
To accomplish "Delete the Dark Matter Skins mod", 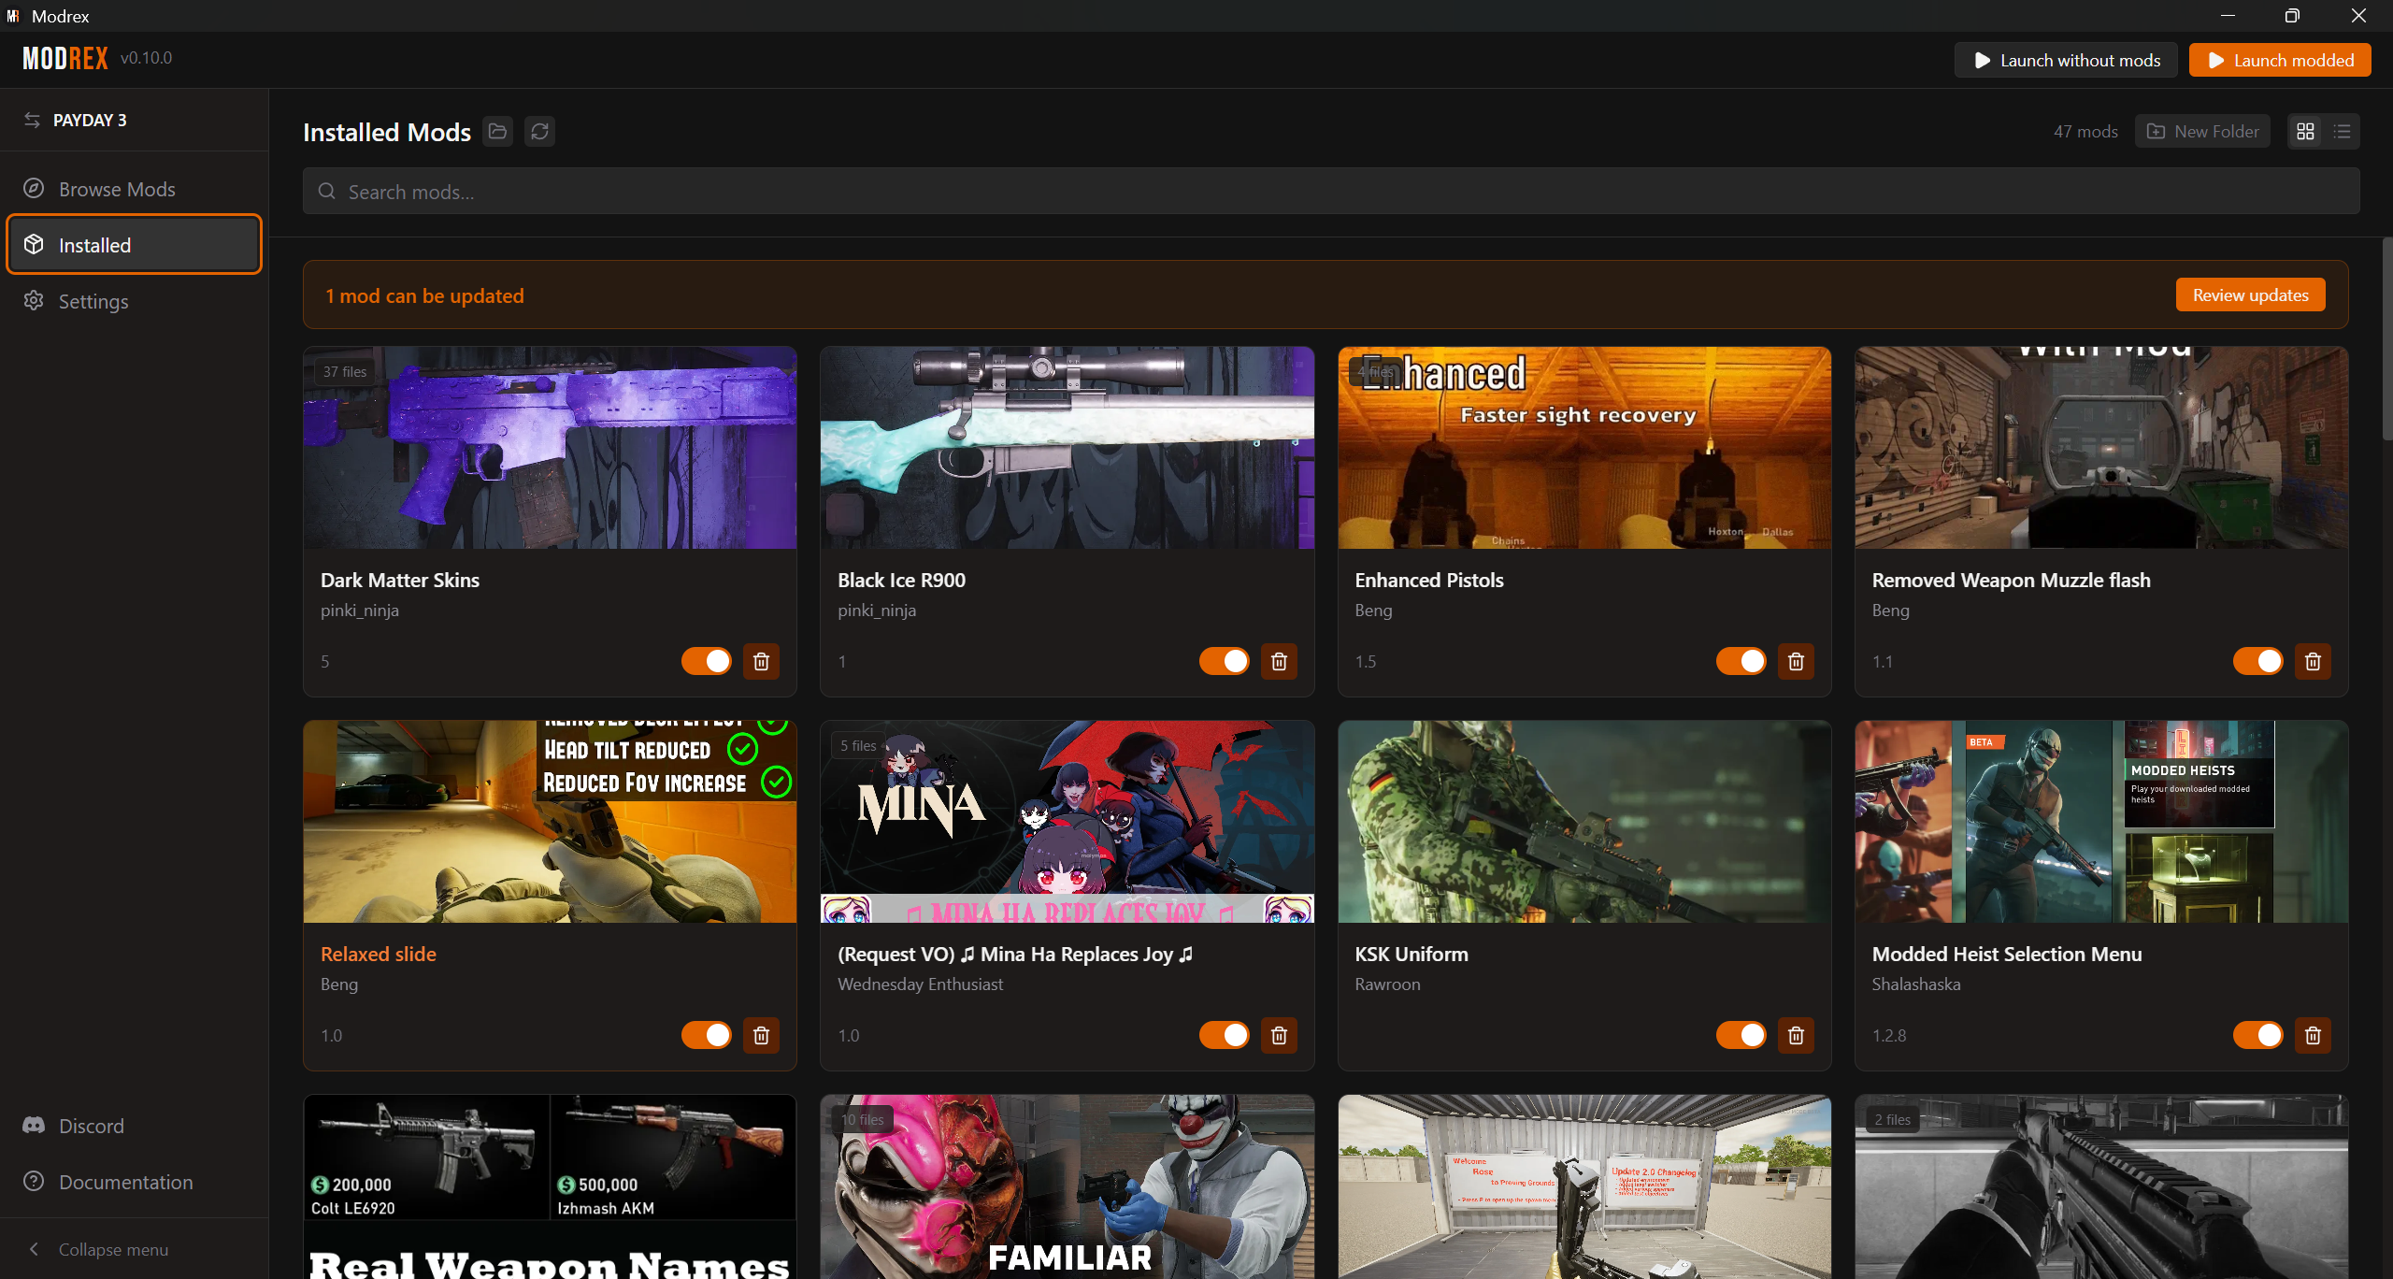I will pos(762,661).
